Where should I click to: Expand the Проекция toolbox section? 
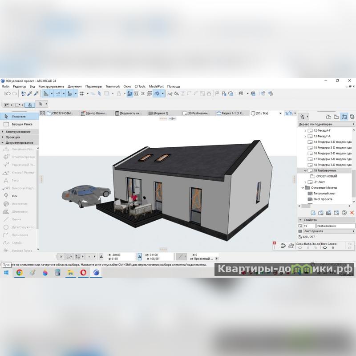[12, 137]
